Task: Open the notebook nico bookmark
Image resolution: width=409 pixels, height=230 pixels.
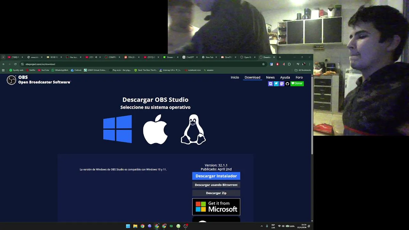Action: [193, 70]
